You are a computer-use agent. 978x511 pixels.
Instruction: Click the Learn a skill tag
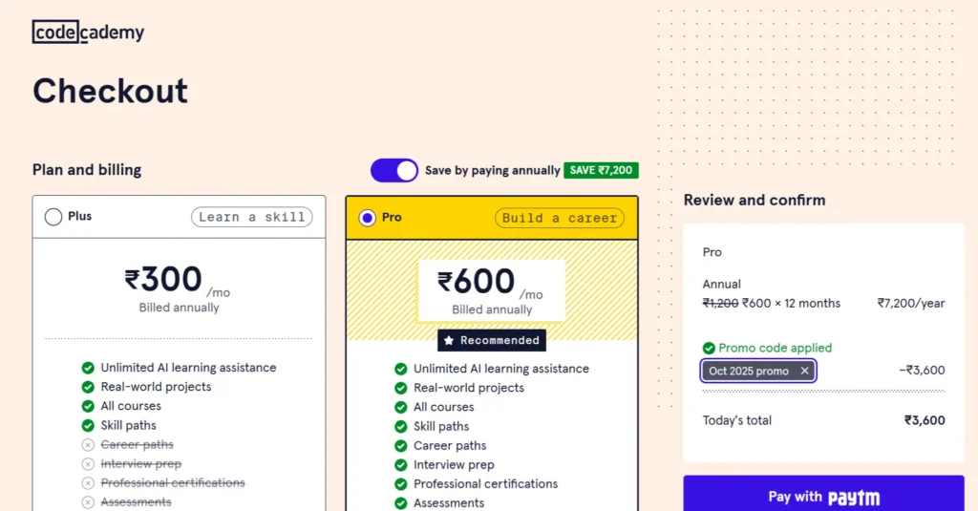[252, 217]
